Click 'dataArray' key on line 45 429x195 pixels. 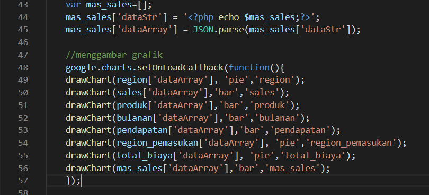pos(145,30)
